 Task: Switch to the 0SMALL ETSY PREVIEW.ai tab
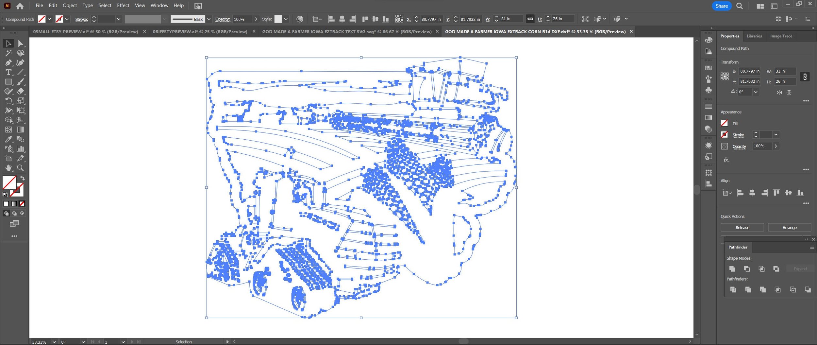pos(86,32)
